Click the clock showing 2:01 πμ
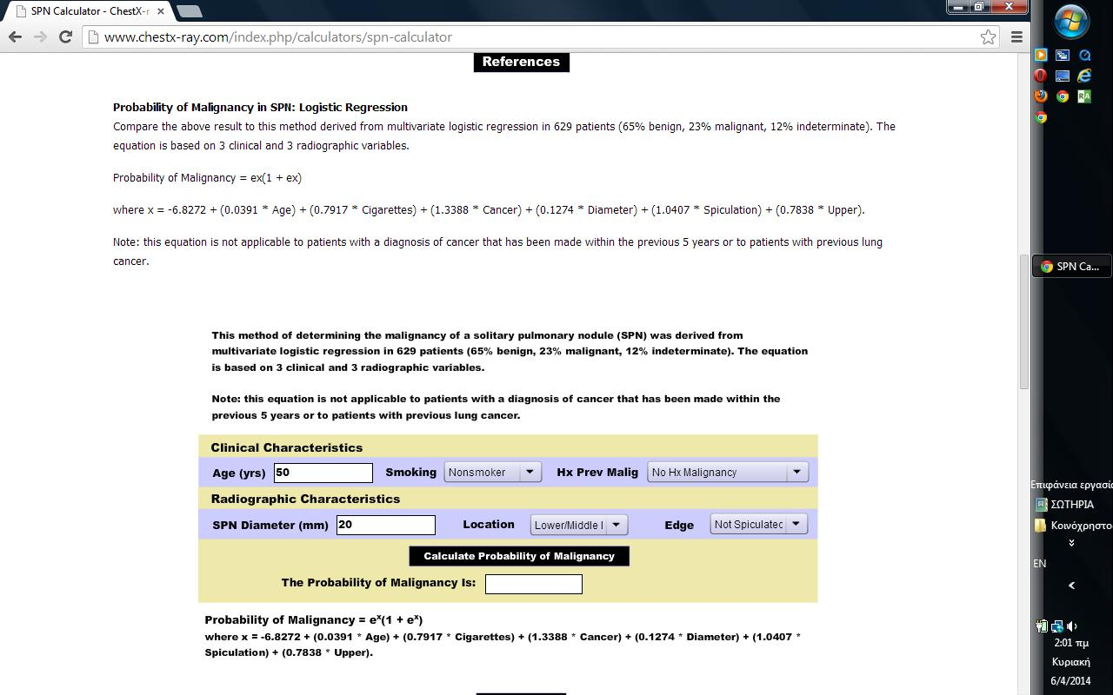 tap(1071, 643)
